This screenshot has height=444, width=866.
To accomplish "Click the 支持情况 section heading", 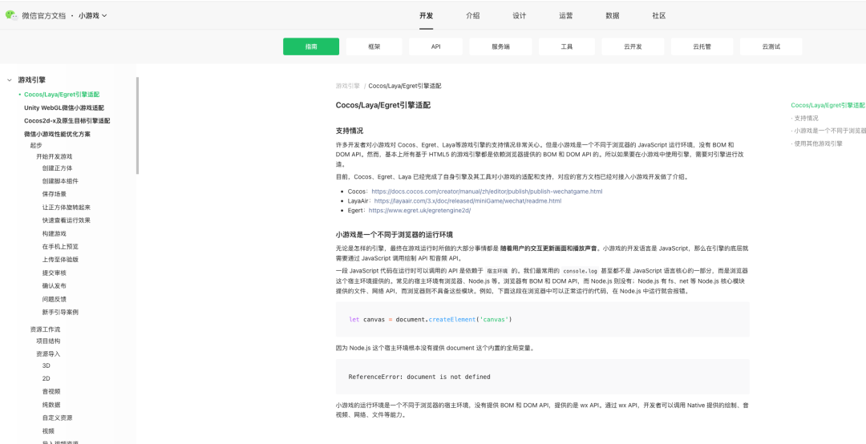I will pos(350,131).
